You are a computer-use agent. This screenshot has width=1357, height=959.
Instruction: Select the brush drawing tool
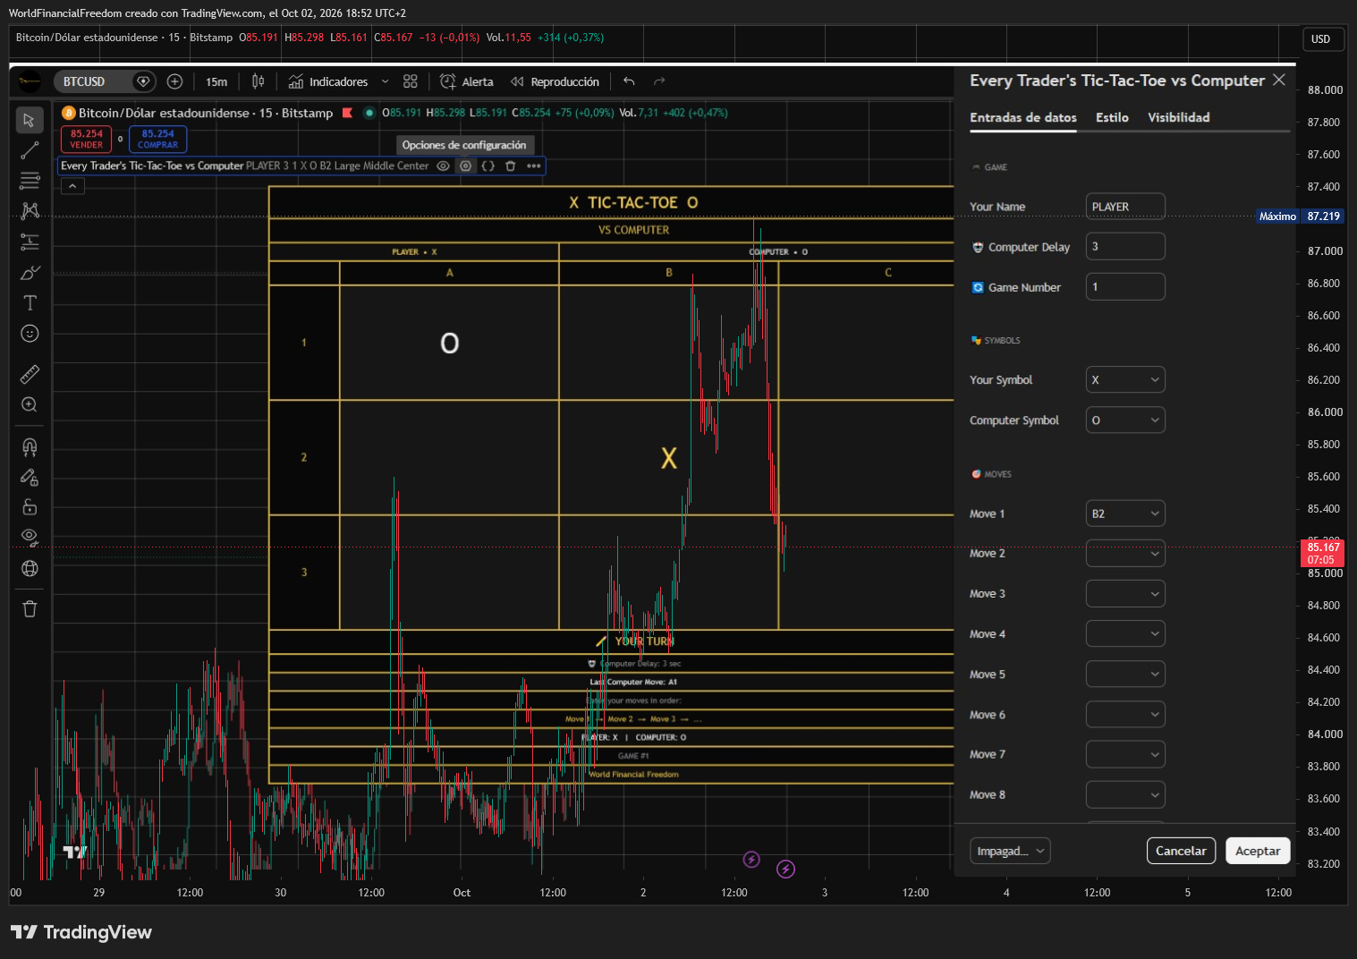pos(30,272)
